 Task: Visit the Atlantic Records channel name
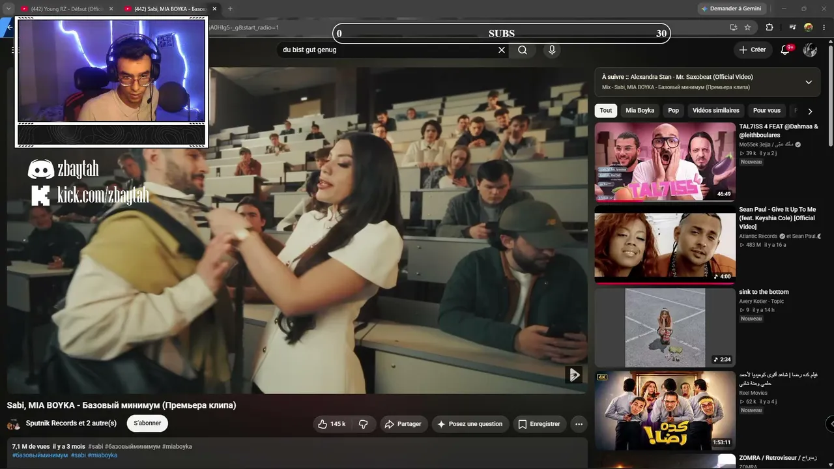pos(758,236)
